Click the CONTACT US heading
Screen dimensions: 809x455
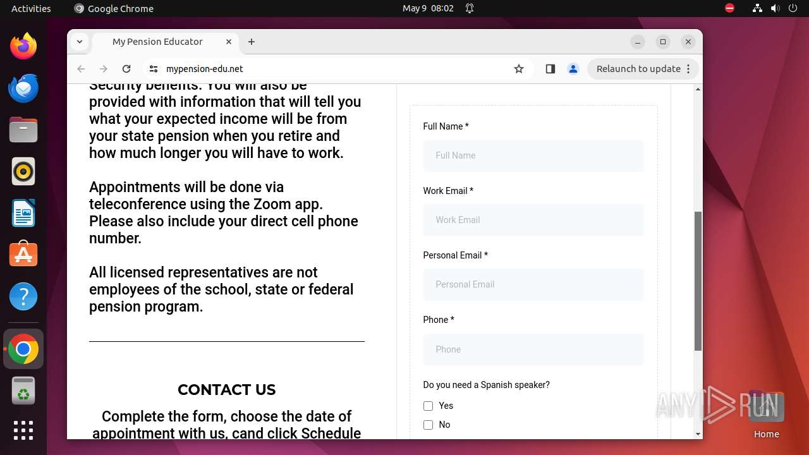click(226, 390)
